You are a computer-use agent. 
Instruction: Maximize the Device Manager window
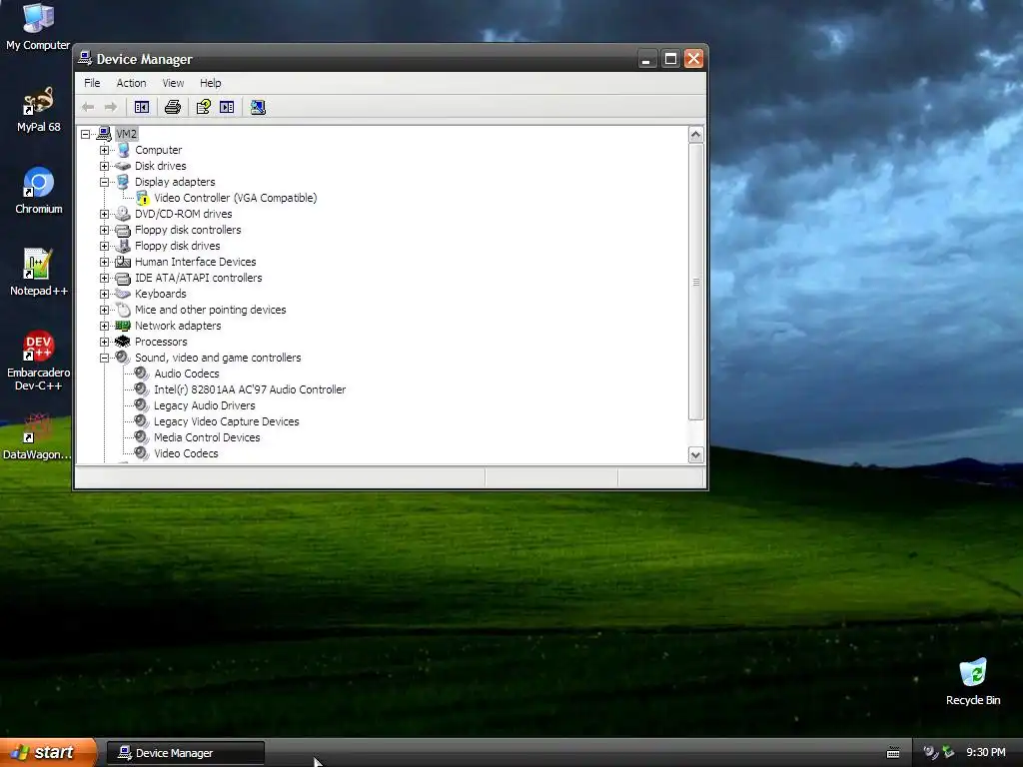click(670, 59)
